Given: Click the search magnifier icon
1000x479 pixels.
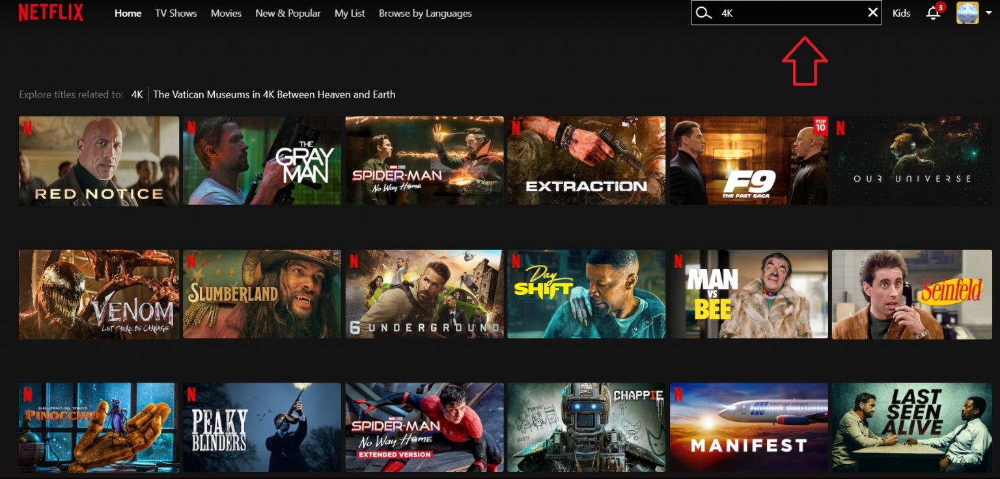Looking at the screenshot, I should 703,12.
